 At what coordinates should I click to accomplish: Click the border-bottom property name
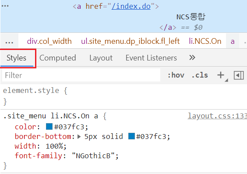click(x=43, y=136)
